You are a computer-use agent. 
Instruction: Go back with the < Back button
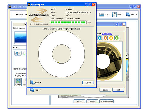(92, 101)
